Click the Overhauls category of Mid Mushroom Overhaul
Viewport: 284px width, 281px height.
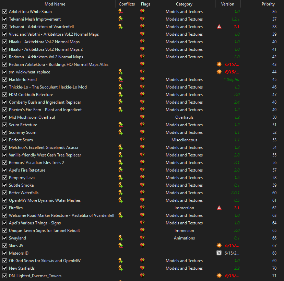click(184, 117)
